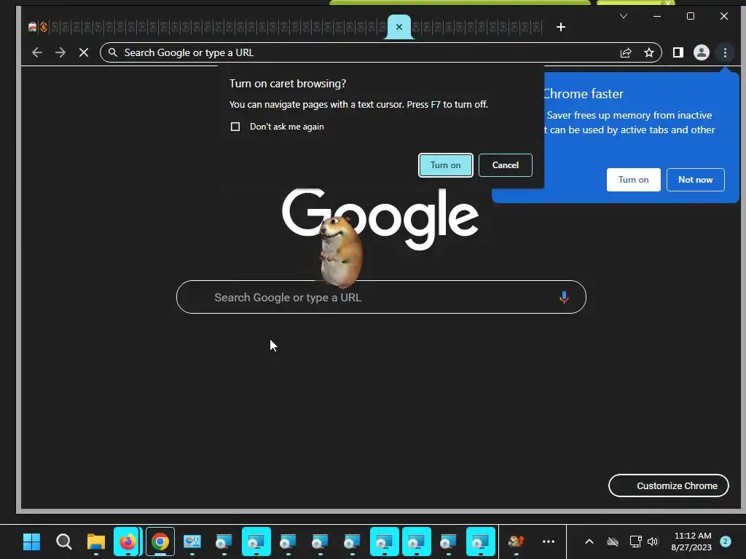746x559 pixels.
Task: Open network settings from the tray
Action: point(635,542)
